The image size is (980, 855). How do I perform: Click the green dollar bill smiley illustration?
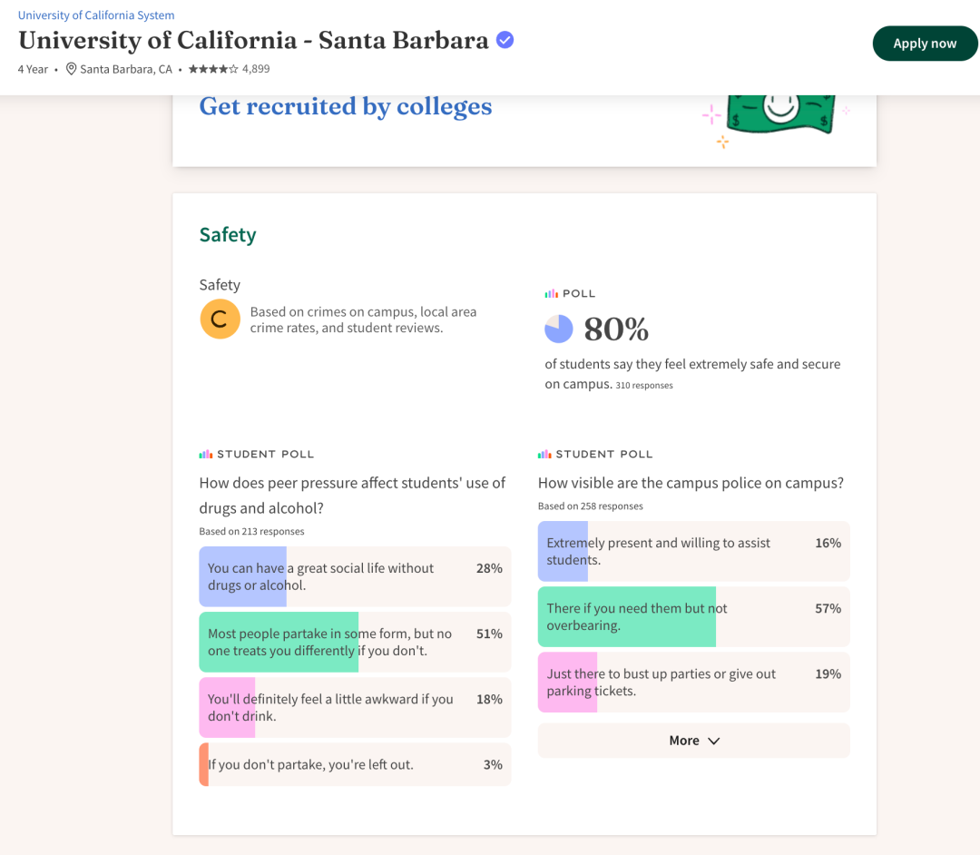coord(780,113)
